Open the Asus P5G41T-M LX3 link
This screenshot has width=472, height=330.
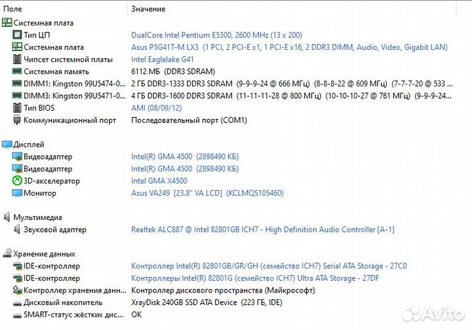point(289,47)
